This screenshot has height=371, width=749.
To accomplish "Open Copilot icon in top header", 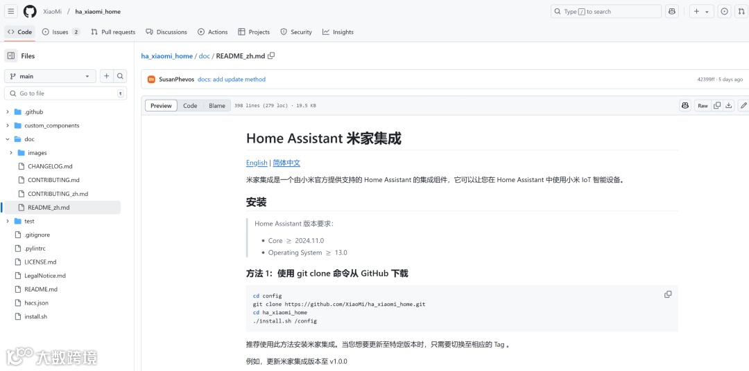I will click(671, 12).
